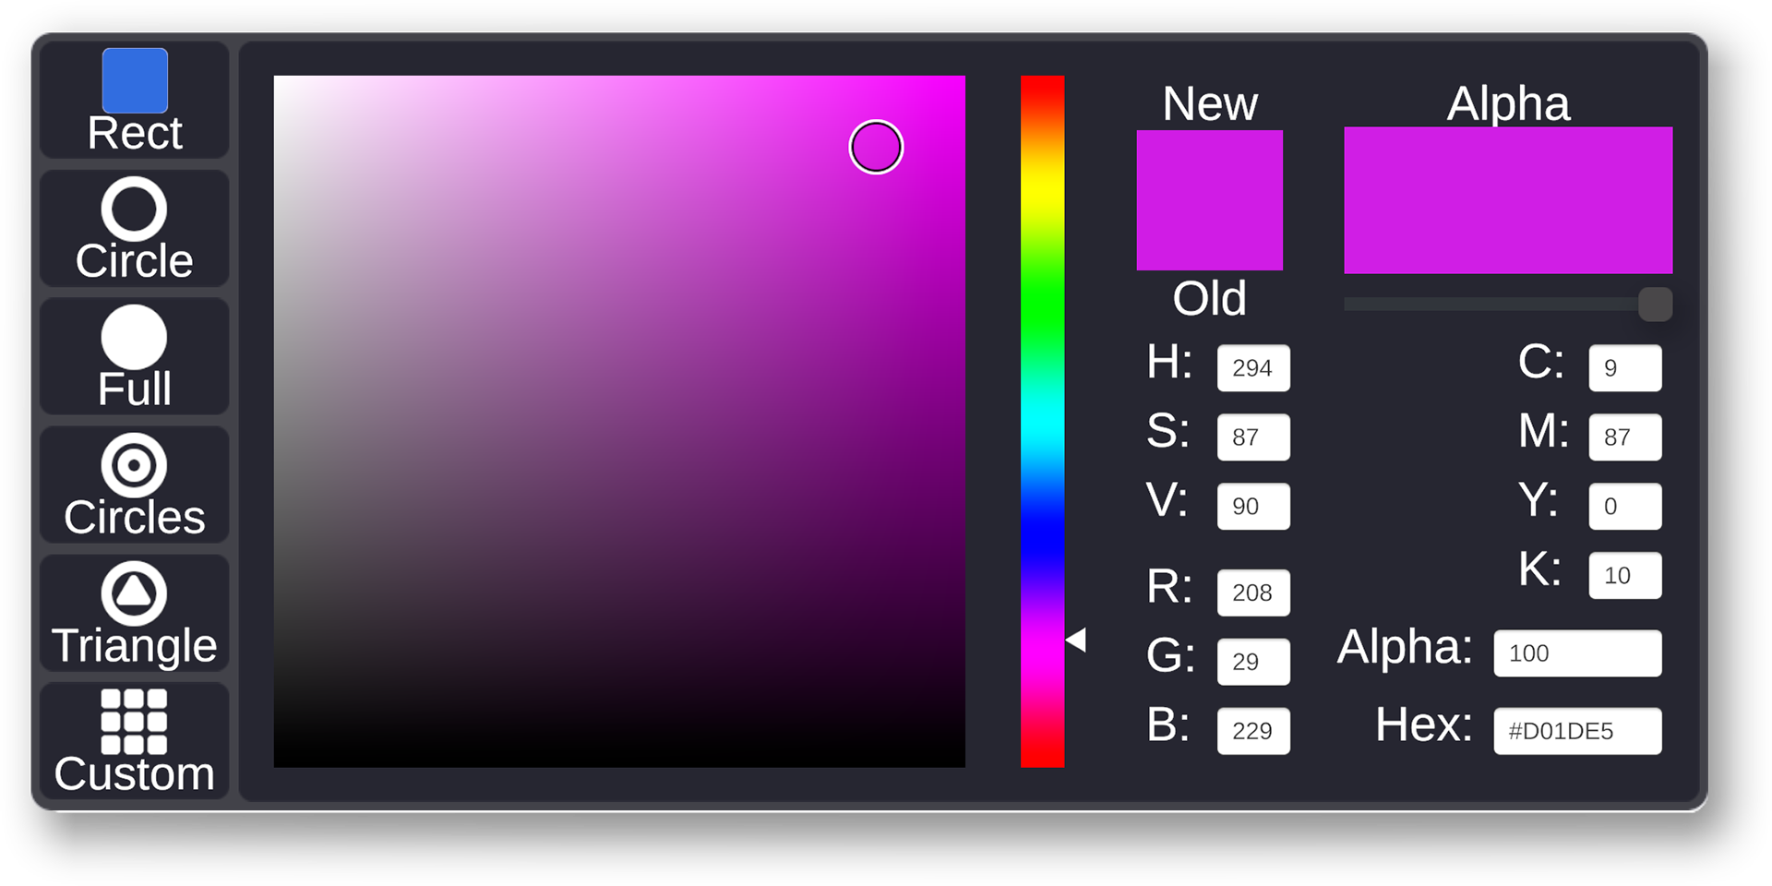Select the Rect picker mode icon
The height and width of the screenshot is (886, 1772).
tap(135, 81)
